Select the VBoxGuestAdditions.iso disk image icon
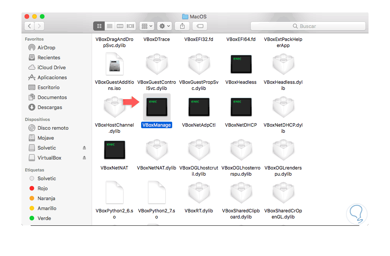 (114, 64)
